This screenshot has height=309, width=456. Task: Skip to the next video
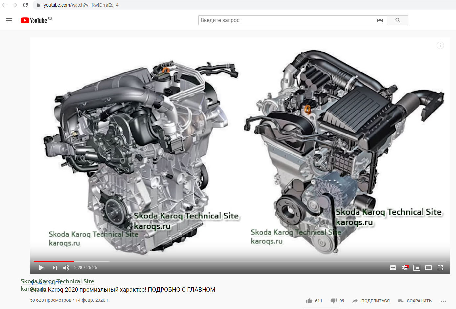pyautogui.click(x=54, y=268)
